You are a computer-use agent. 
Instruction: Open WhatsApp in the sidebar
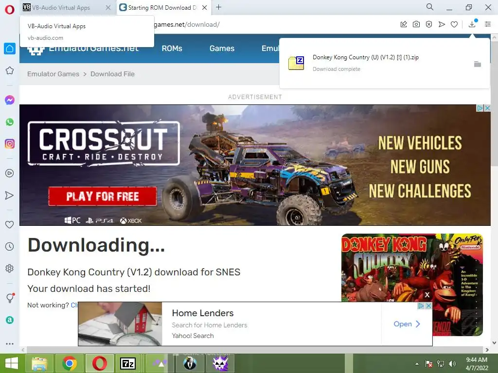[10, 122]
